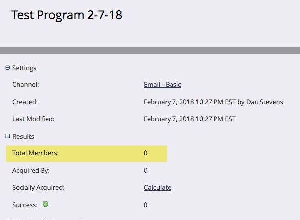Screen dimensions: 300x220
Task: Click the Socially Acquired label
Action: click(x=39, y=187)
